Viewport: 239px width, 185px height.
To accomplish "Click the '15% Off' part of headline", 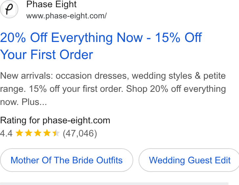I will pos(178,37).
